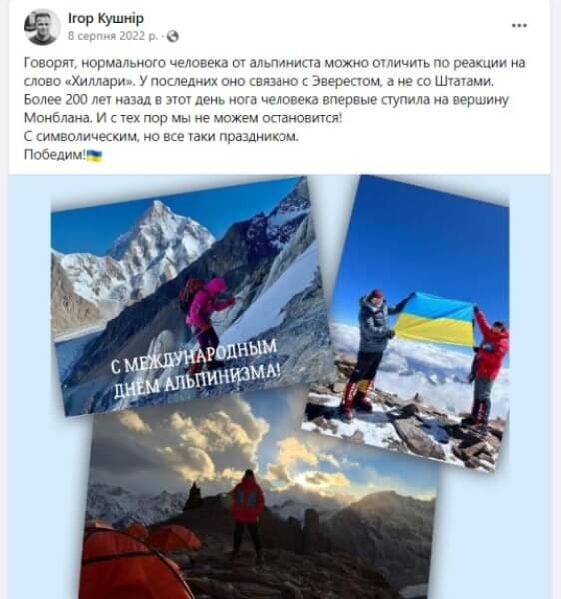Open the three-dot post options menu
This screenshot has height=599, width=561.
click(519, 26)
